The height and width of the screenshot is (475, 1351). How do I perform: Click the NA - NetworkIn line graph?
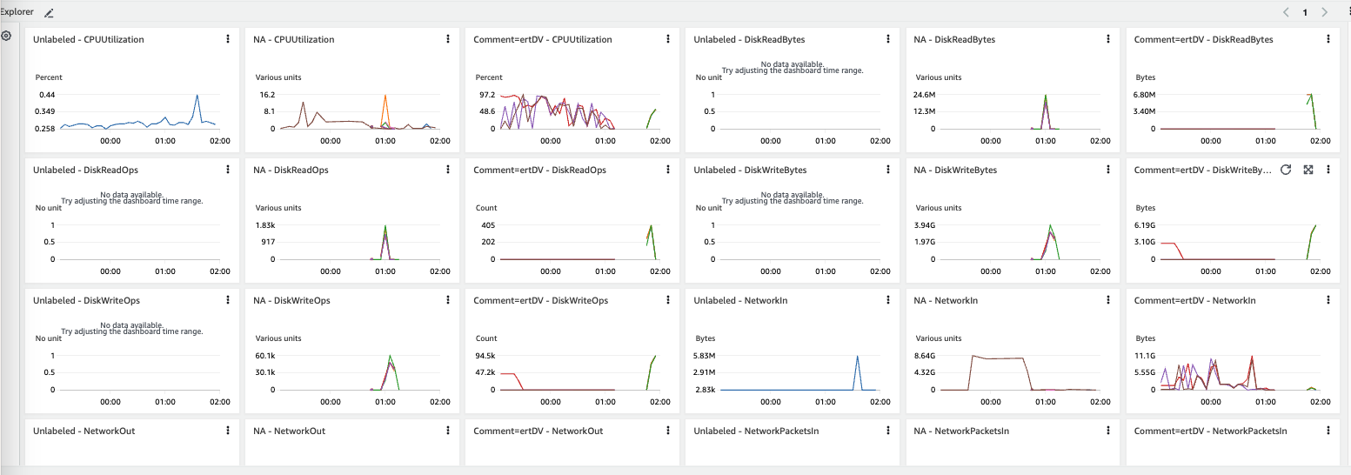click(x=1018, y=372)
